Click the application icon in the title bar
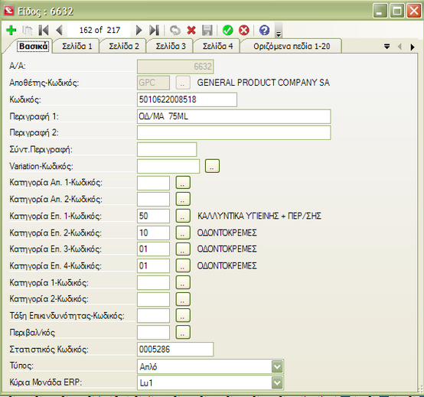Screen dimensions: 424x397 pyautogui.click(x=8, y=11)
